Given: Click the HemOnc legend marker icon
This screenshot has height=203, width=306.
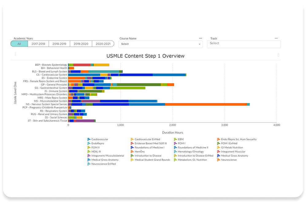Looking at the screenshot, I should tap(132, 152).
